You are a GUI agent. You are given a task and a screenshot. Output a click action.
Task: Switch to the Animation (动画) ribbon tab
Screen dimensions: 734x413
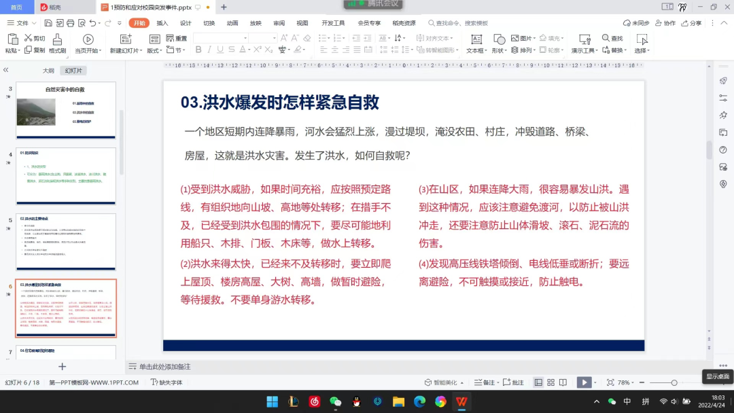tap(232, 22)
